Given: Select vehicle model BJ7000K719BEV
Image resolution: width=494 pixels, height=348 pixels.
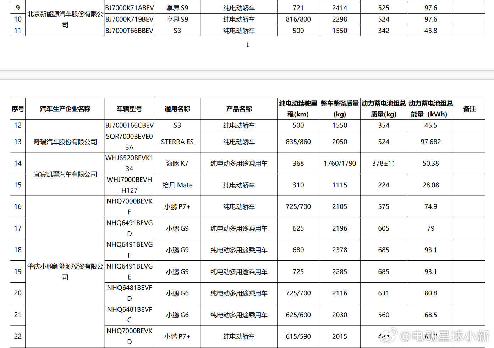Looking at the screenshot, I should click(x=130, y=19).
